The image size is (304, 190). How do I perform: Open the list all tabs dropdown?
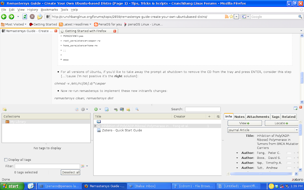click(301, 31)
